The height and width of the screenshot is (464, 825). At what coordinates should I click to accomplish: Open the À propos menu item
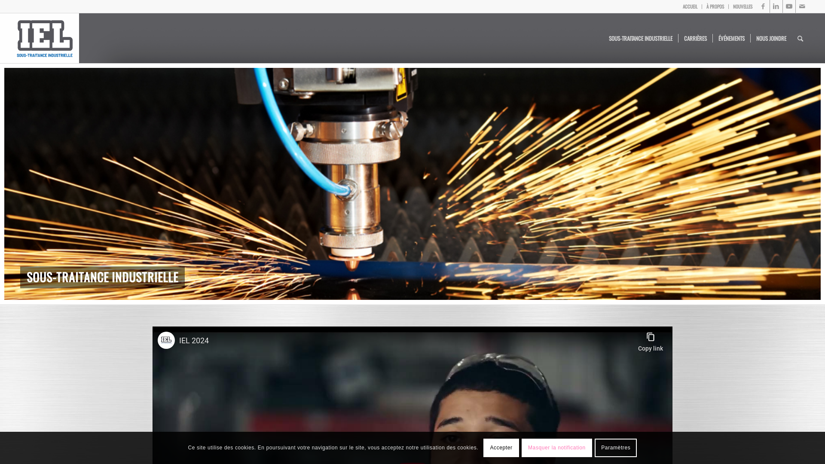[715, 6]
